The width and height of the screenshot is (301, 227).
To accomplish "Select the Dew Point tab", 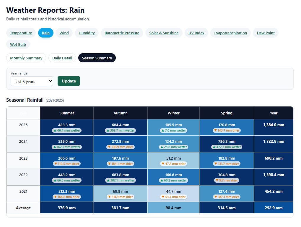I will coord(266,33).
